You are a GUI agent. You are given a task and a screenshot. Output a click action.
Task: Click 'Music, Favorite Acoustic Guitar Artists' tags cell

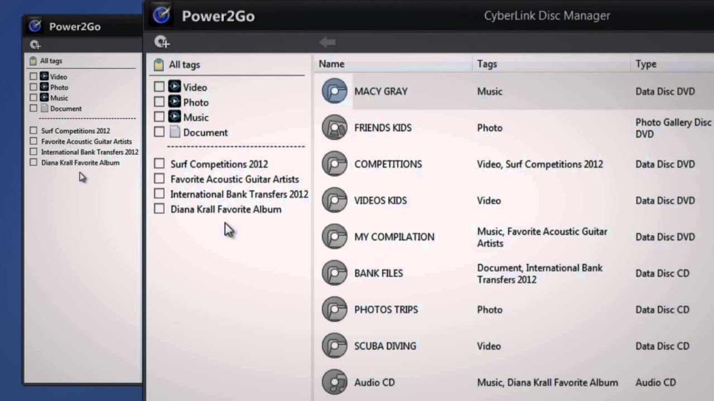[542, 237]
